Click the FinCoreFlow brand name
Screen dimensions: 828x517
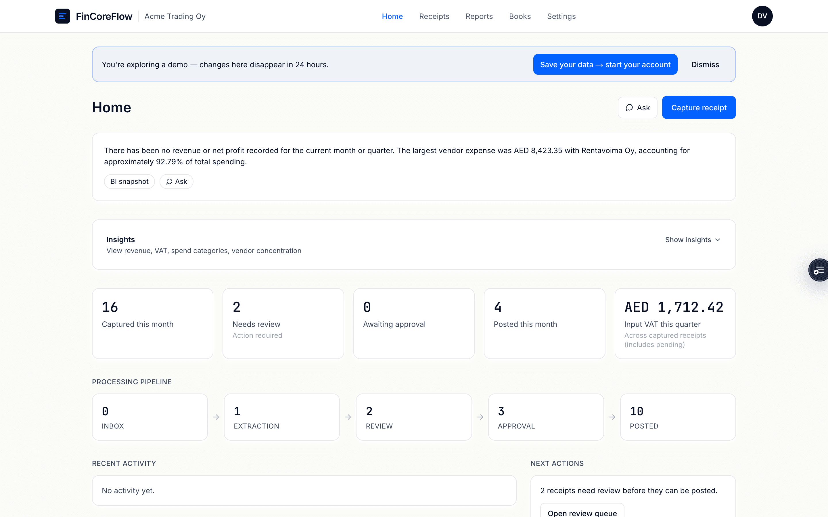tap(104, 16)
